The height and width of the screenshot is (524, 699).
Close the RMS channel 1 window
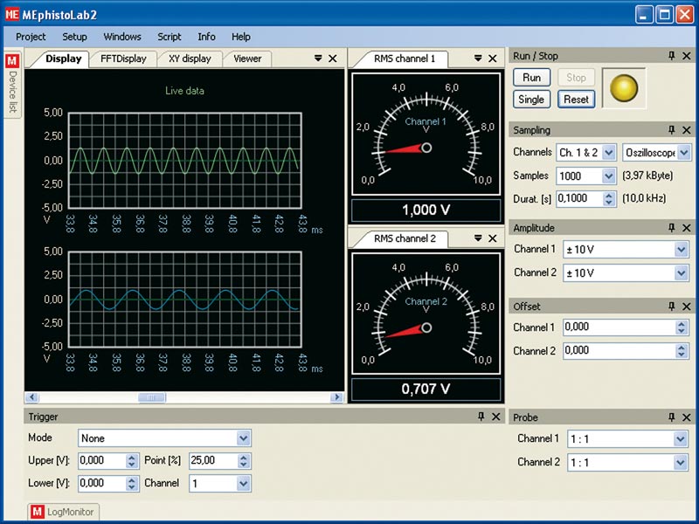[x=493, y=59]
